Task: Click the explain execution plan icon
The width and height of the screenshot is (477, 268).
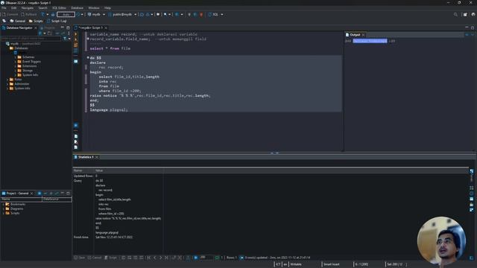Action: [76, 51]
